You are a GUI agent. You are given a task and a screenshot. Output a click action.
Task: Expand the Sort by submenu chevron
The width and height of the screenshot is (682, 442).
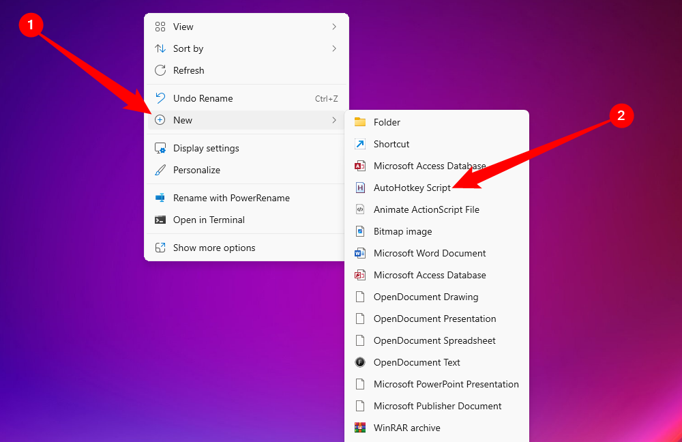(334, 48)
